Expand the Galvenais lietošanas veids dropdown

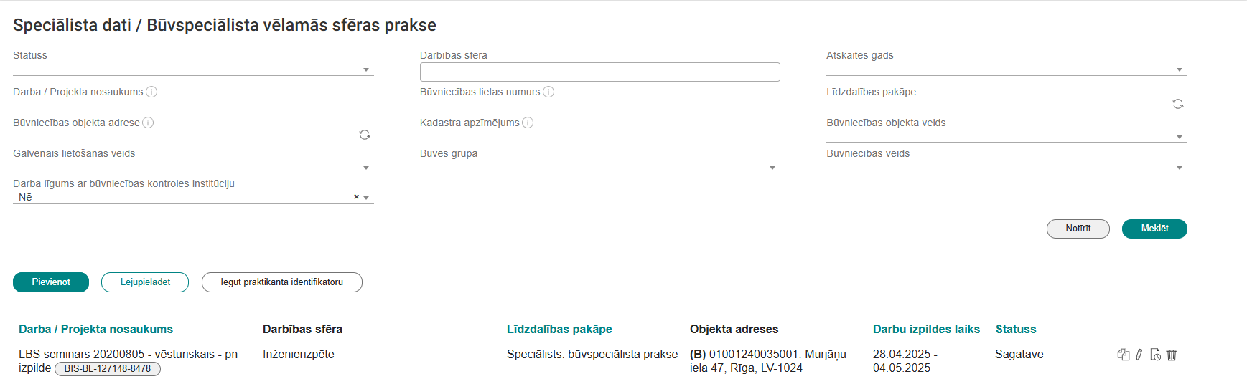coord(366,168)
